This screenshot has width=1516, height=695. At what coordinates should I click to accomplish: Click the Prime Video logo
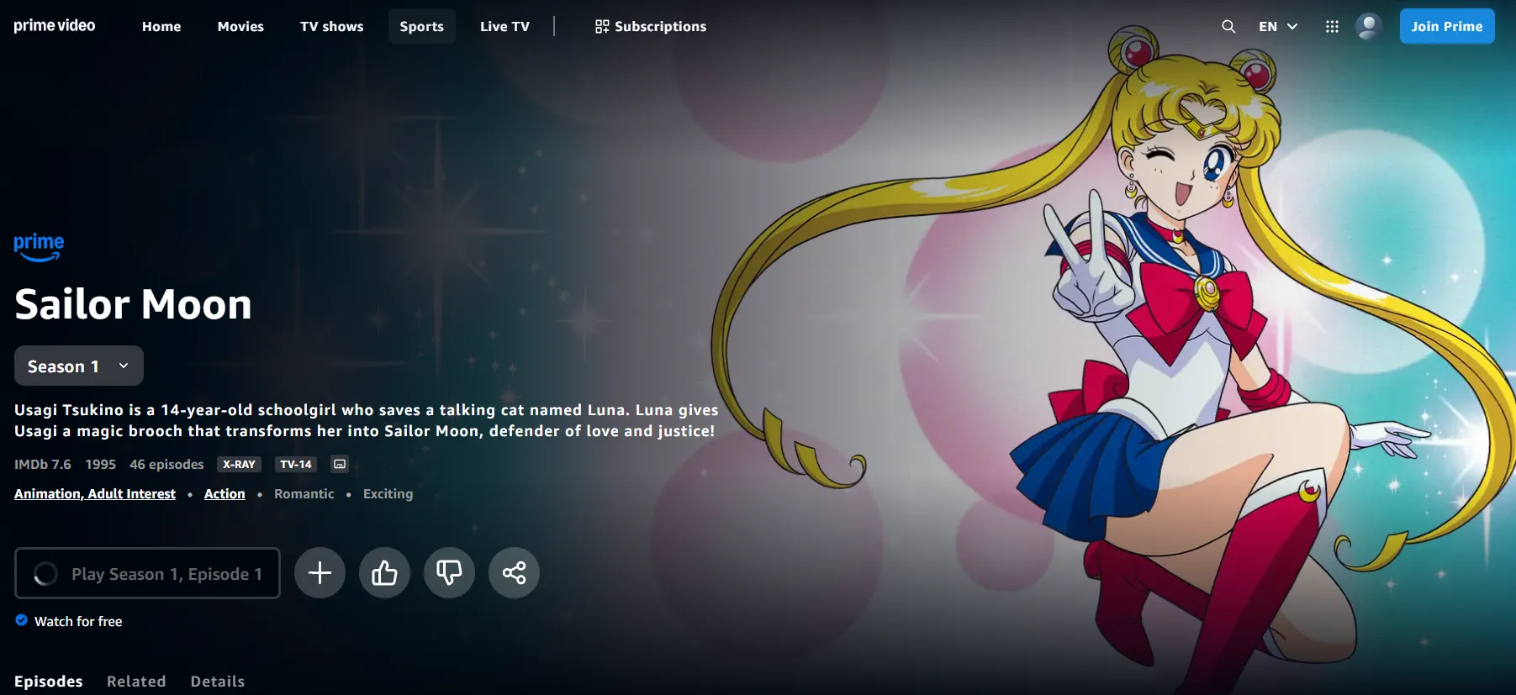(55, 26)
